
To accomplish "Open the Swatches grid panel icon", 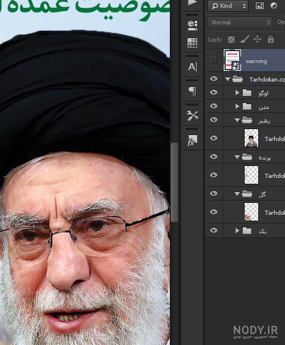I will pos(192,43).
